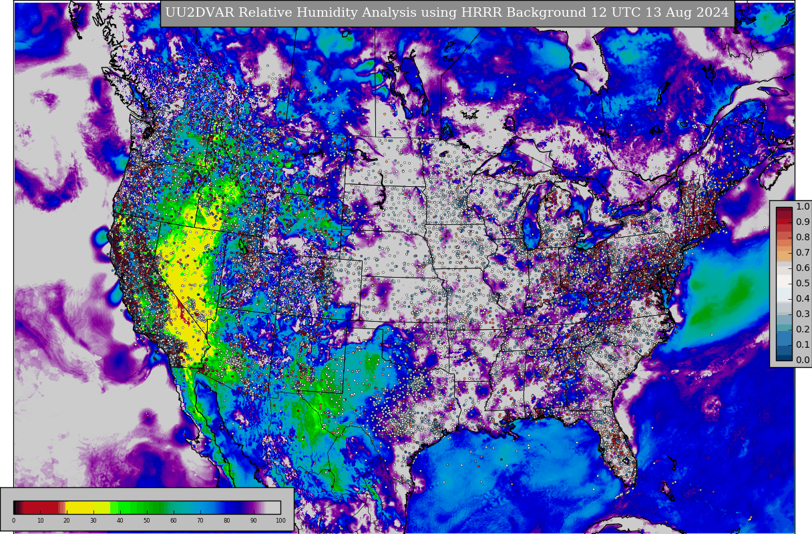
Task: Pick the purple band near 90 on humidity colorbar
Action: coord(254,507)
